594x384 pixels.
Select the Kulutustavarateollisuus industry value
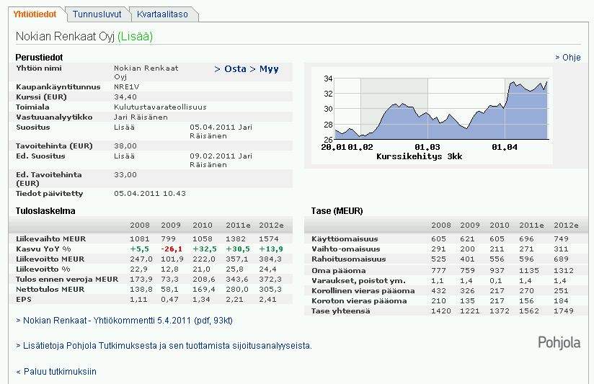[160, 107]
